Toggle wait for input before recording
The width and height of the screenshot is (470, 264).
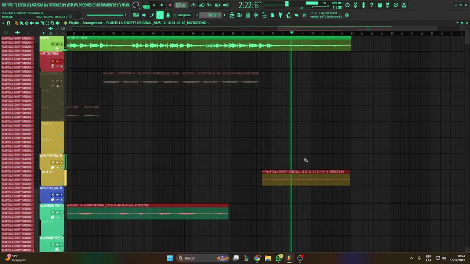(x=202, y=5)
